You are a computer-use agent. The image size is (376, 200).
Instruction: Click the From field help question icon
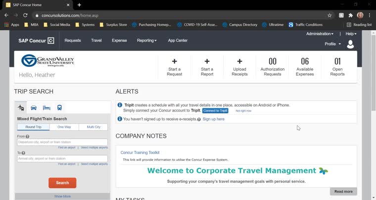click(x=27, y=136)
